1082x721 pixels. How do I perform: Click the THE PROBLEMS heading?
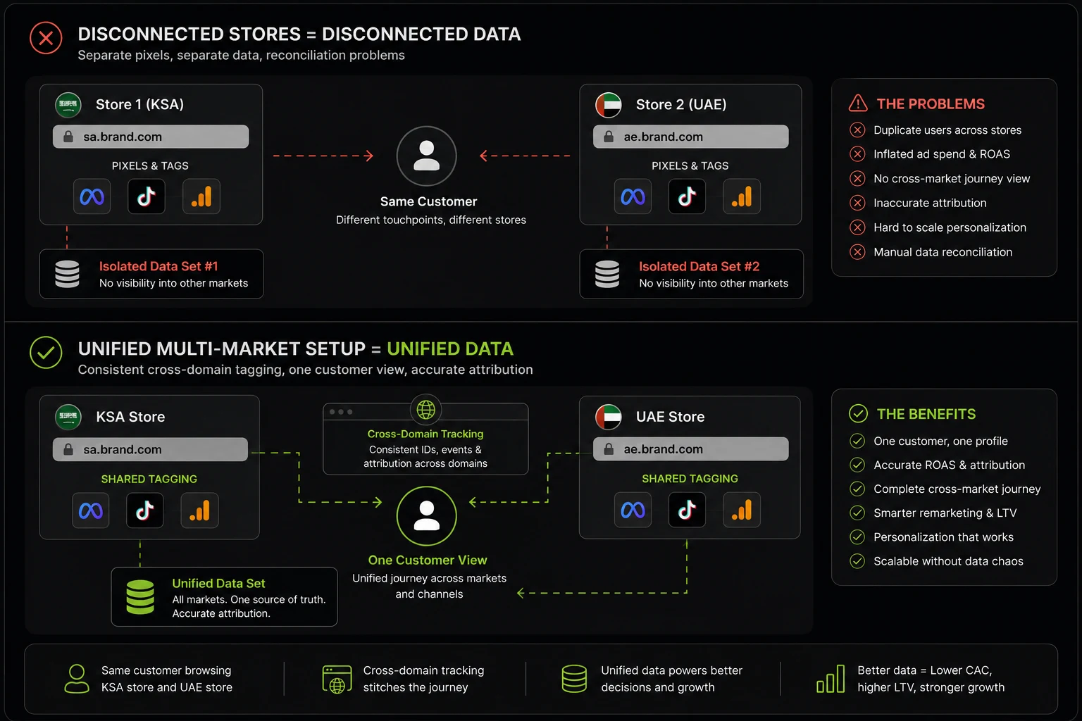(x=931, y=104)
